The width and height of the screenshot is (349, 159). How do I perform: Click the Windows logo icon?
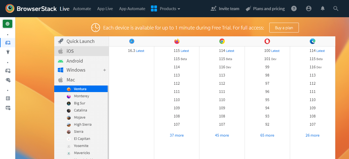tap(61, 70)
